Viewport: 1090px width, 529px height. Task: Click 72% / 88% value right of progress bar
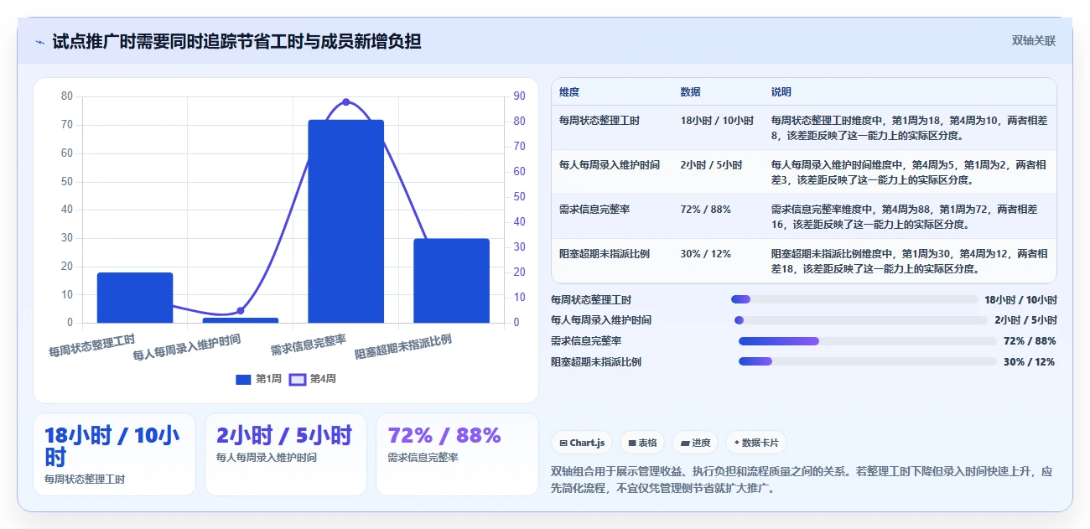point(1030,341)
